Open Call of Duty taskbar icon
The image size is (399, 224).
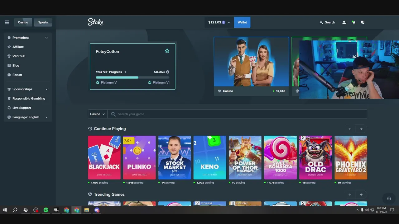[56, 210]
